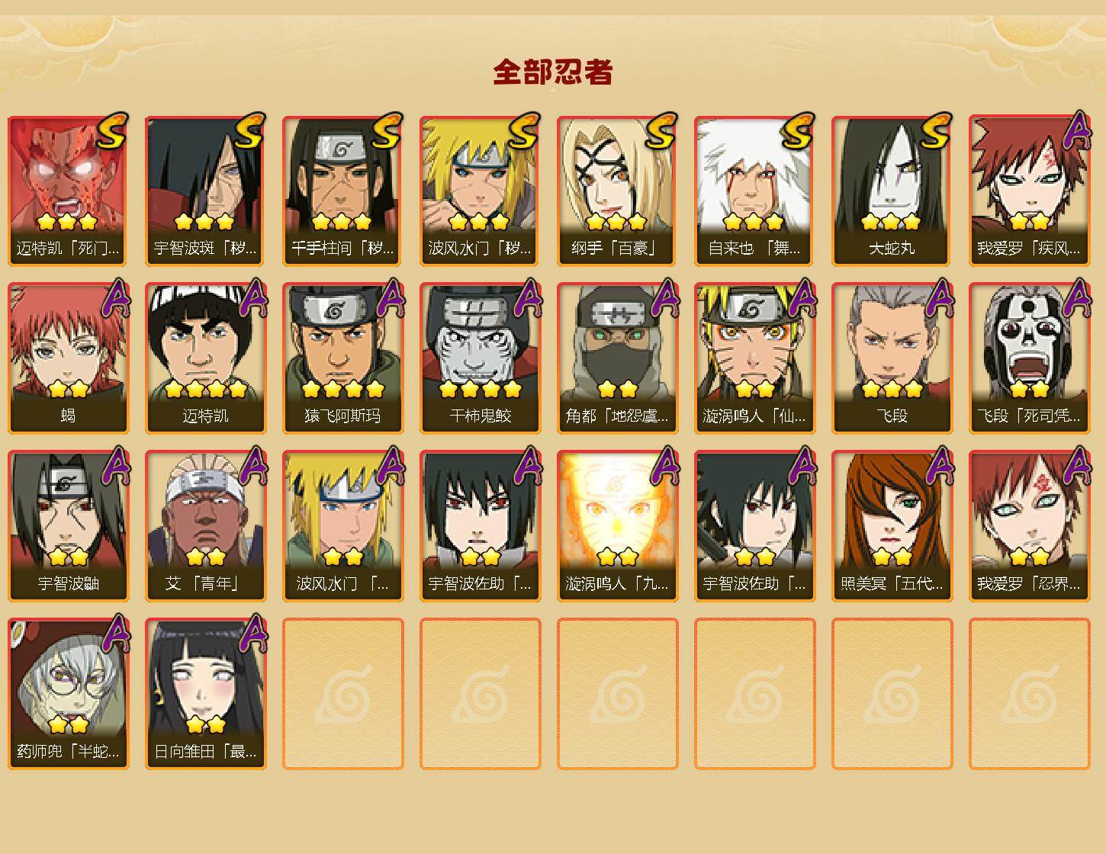Pick the 日向雏田 character card
Viewport: 1106px width, 854px height.
pos(205,694)
